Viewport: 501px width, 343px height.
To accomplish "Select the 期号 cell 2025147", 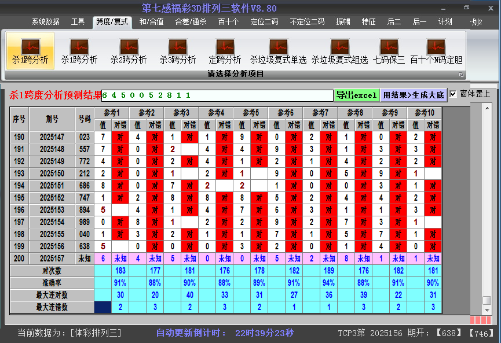I will [52, 137].
